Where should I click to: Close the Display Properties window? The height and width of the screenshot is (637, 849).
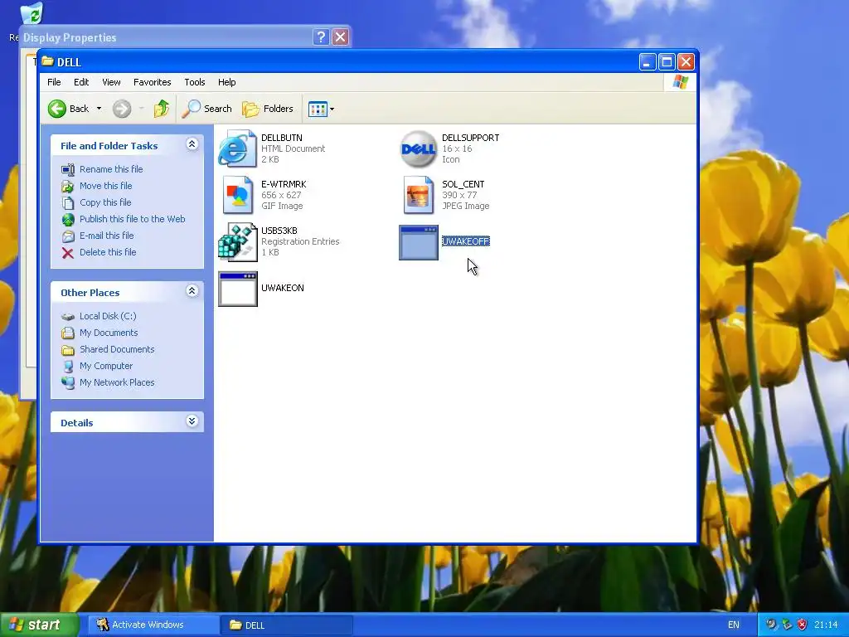(340, 36)
